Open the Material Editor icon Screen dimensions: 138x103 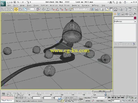tap(120, 9)
